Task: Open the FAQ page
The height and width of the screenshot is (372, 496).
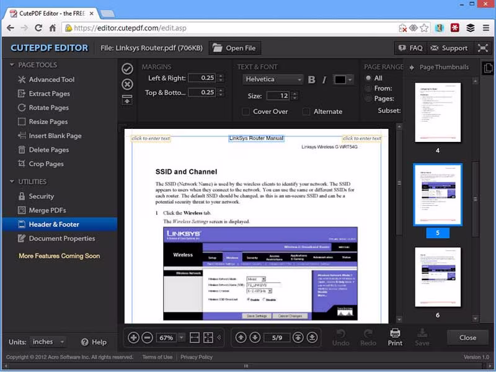Action: coord(410,48)
